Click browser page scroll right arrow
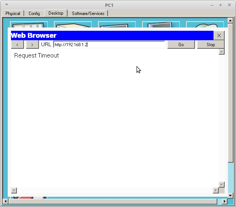Viewport: 236px width, 207px height. pyautogui.click(x=216, y=190)
